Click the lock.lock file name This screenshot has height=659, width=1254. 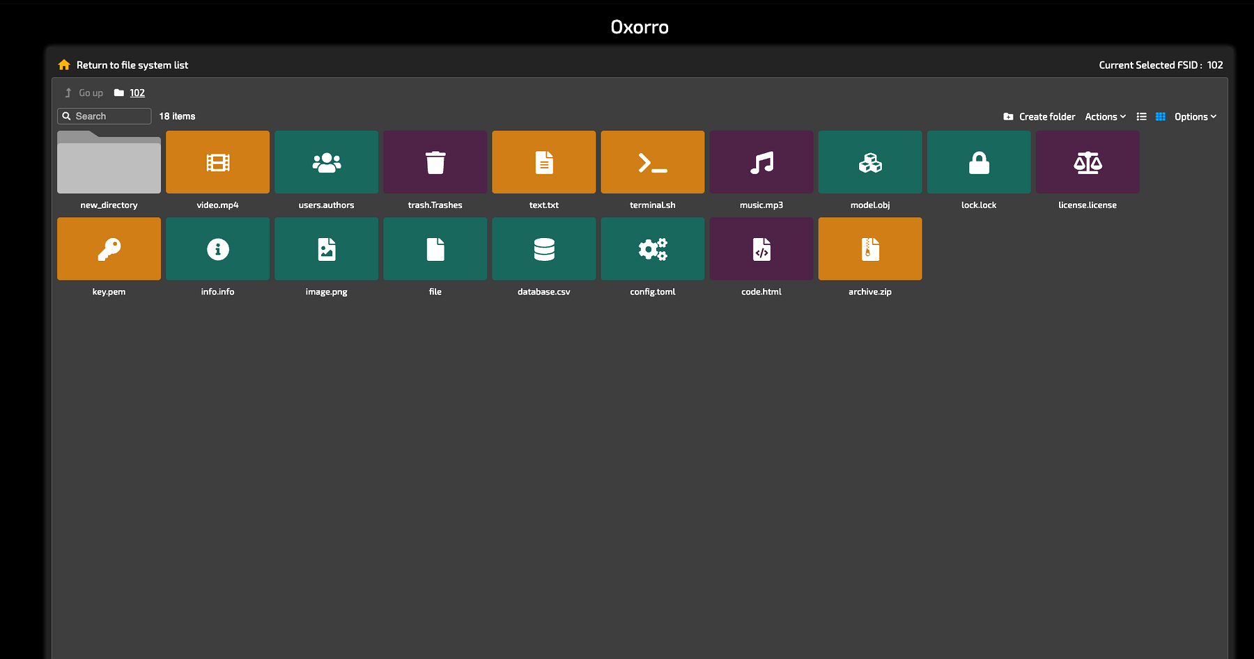978,205
